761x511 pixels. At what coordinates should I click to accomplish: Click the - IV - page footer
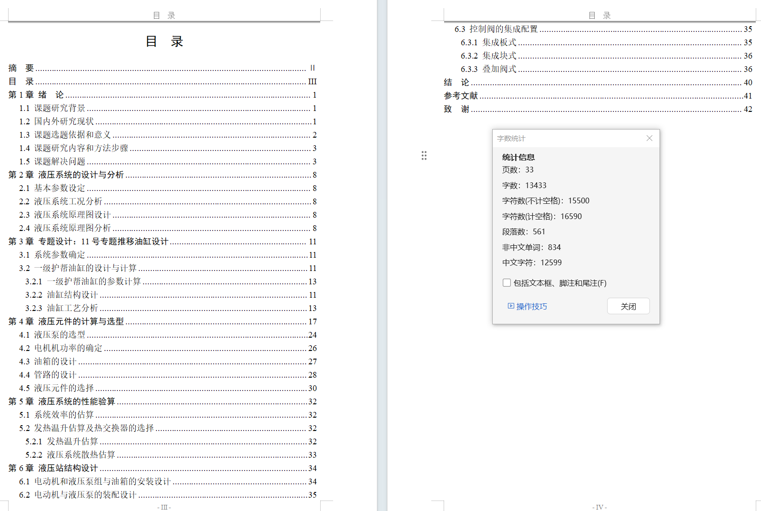tap(599, 507)
